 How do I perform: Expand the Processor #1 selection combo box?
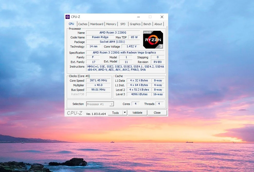coord(100,104)
